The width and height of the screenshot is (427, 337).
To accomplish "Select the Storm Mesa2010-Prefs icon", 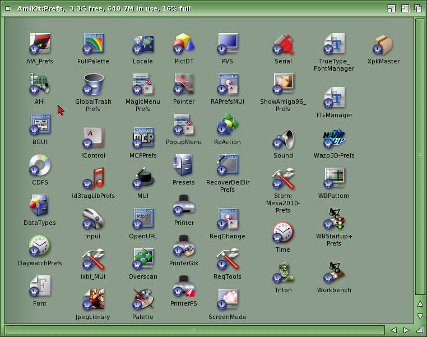I will [x=283, y=178].
